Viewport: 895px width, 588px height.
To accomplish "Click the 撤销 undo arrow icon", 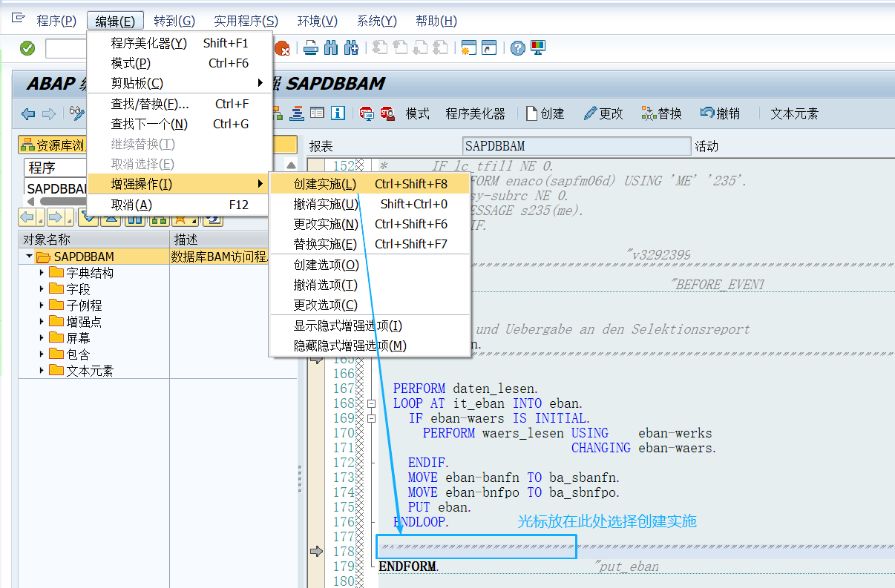I will [x=707, y=113].
